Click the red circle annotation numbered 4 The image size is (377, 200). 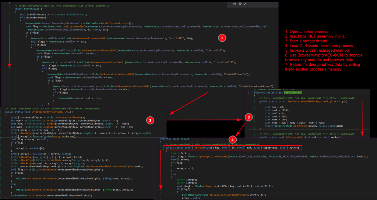click(x=232, y=139)
